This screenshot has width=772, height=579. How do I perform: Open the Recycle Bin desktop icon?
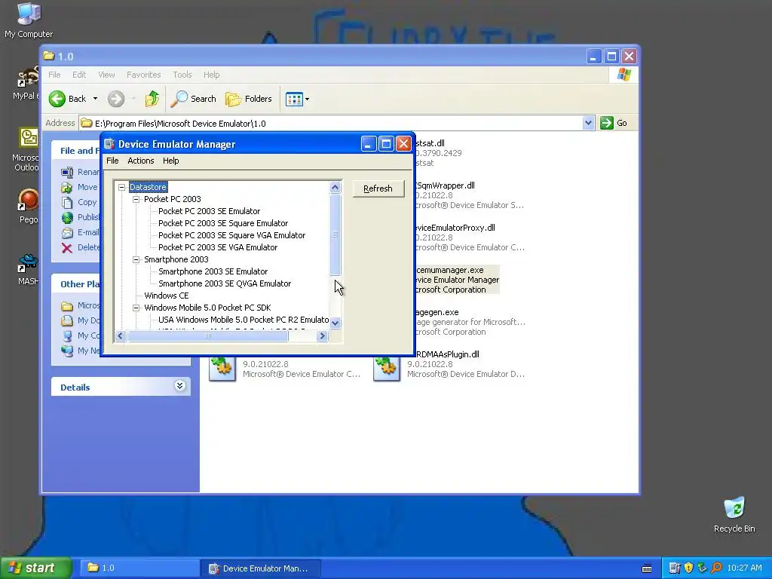[x=734, y=514]
